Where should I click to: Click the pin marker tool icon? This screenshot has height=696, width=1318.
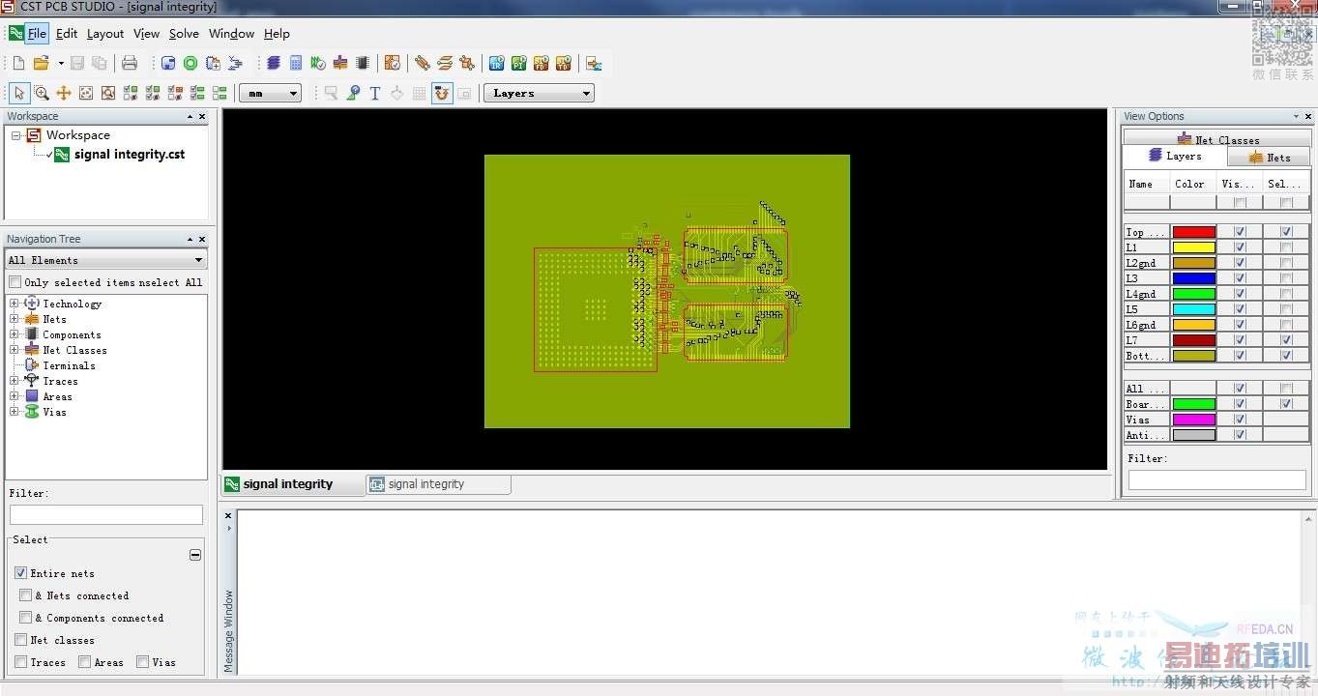(353, 93)
